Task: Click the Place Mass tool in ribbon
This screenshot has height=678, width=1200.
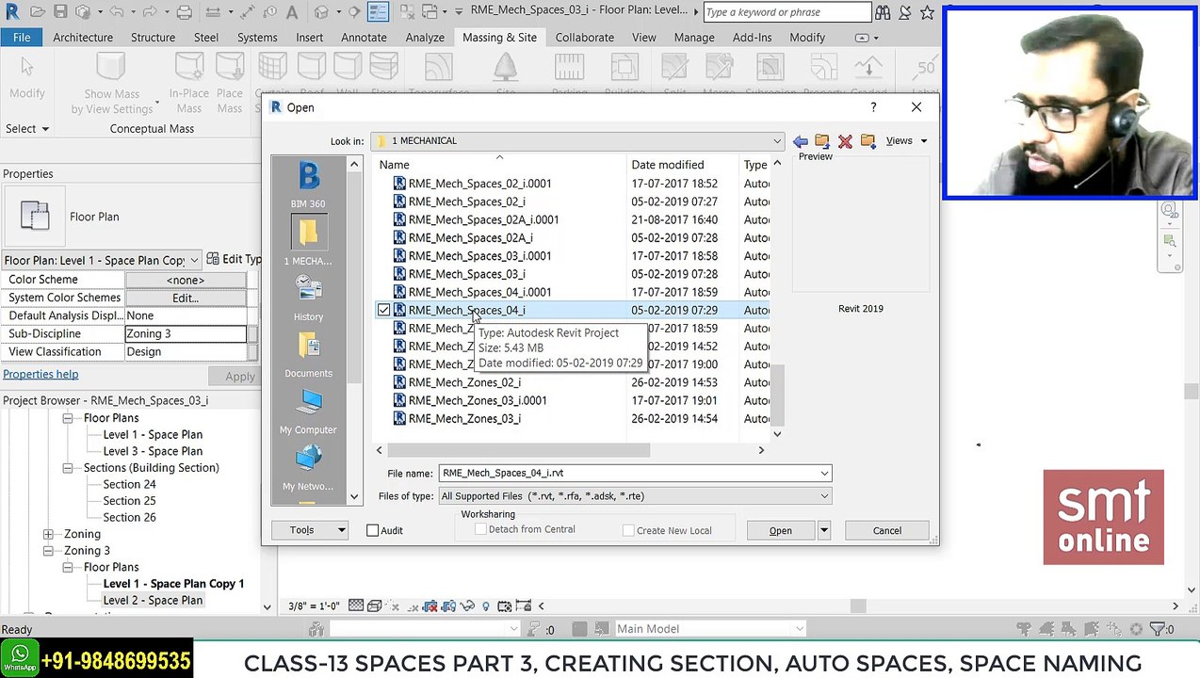Action: 230,85
